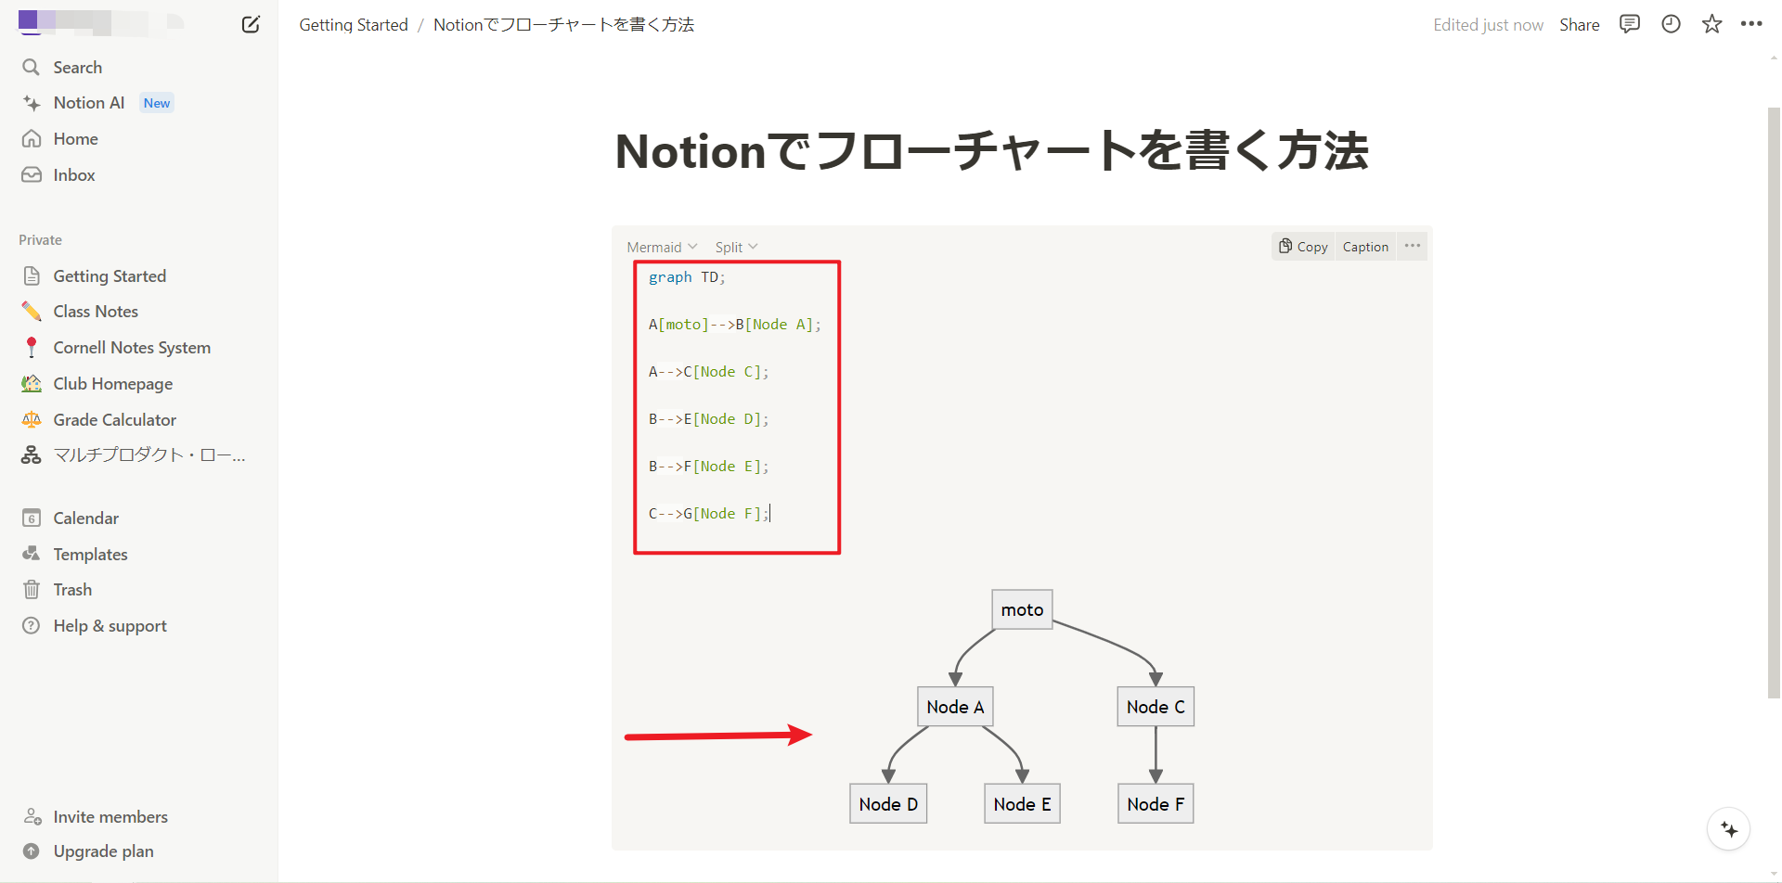Click the 'A[moto]-->B[Node A];' code line
1782x883 pixels.
(734, 325)
